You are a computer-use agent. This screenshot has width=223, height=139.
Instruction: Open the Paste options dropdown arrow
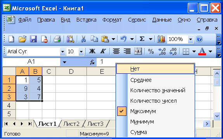[113, 39]
